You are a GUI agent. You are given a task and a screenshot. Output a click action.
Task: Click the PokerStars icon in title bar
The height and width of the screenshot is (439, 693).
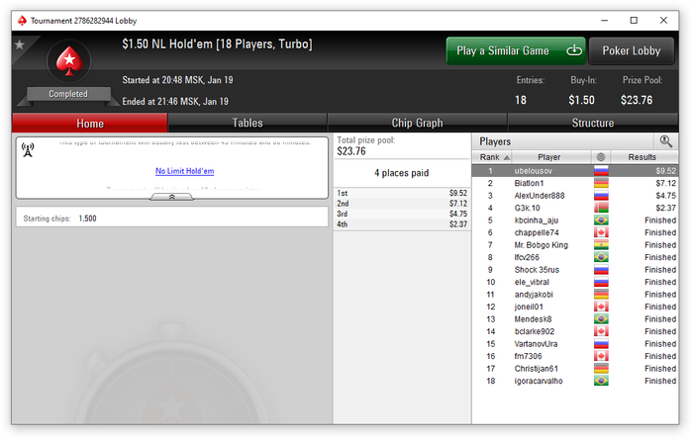[x=22, y=21]
